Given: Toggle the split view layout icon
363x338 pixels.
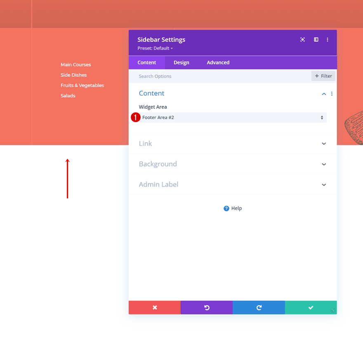Looking at the screenshot, I should pyautogui.click(x=316, y=39).
